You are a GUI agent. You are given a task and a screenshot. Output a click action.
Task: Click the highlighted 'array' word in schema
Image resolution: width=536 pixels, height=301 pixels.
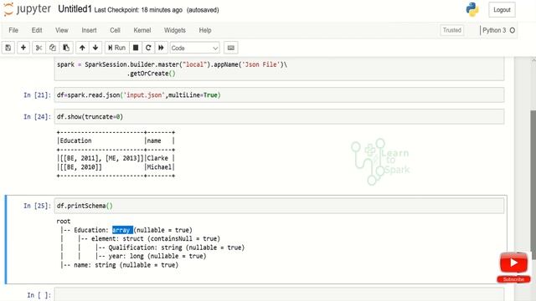[122, 230]
